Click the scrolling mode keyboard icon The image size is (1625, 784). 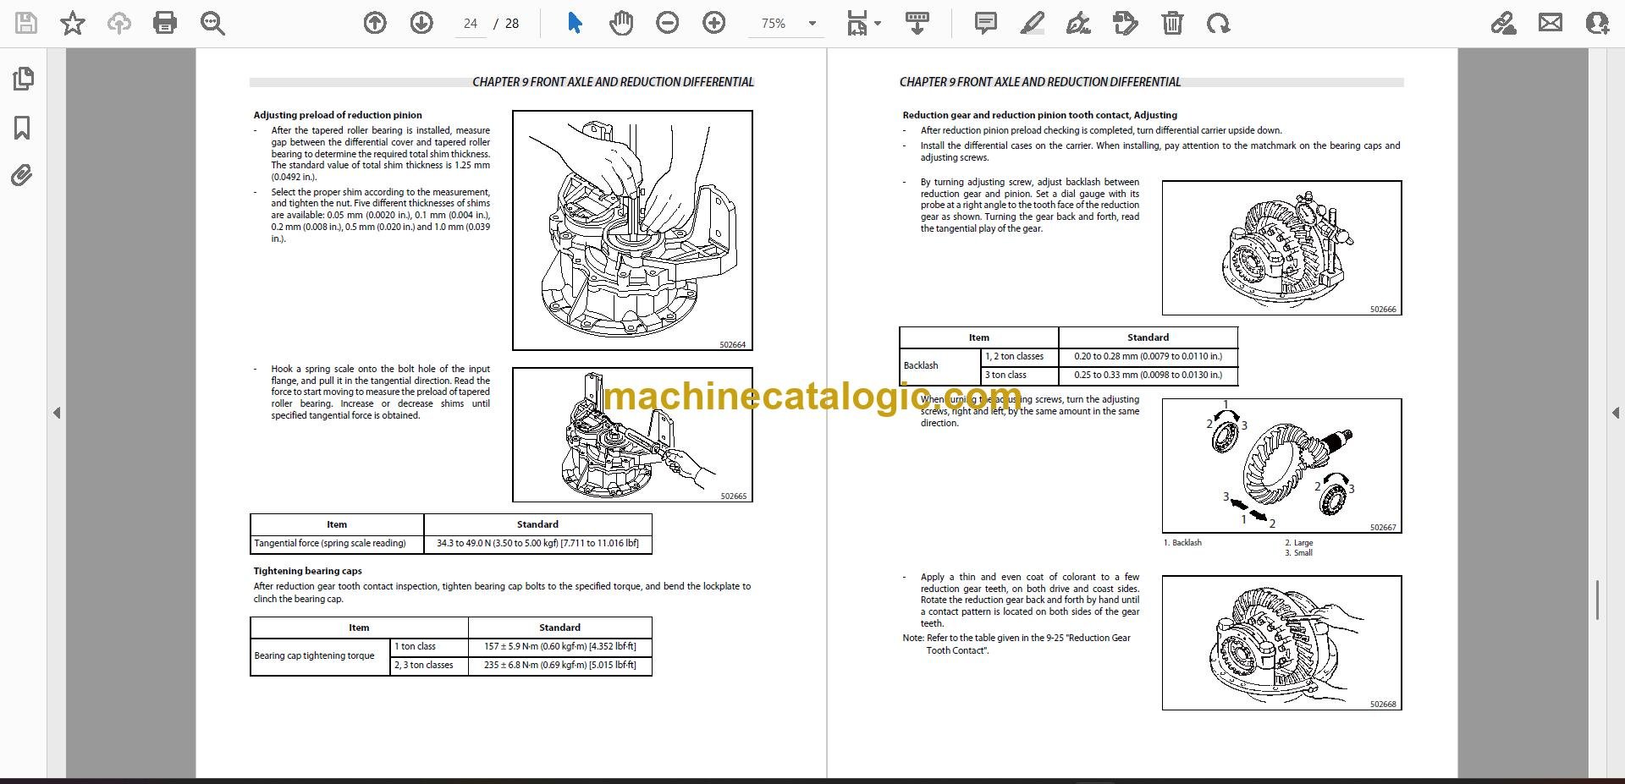(917, 23)
